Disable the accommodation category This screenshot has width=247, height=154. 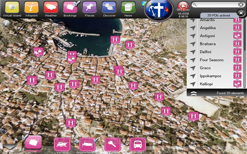coord(87,144)
